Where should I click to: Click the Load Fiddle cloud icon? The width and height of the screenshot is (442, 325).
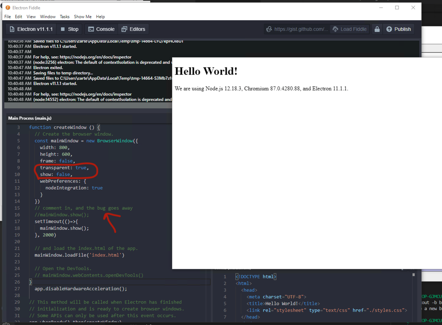coord(335,29)
